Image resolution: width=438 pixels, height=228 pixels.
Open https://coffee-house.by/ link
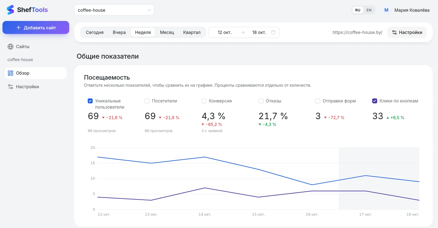pyautogui.click(x=357, y=32)
